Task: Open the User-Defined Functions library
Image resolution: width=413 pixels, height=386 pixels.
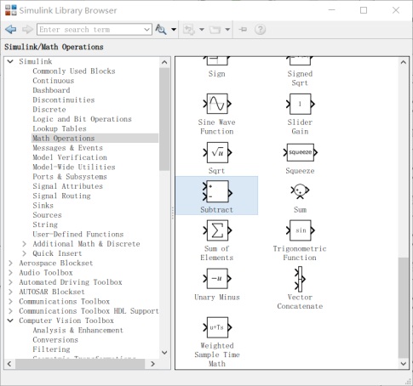Action: coord(78,235)
